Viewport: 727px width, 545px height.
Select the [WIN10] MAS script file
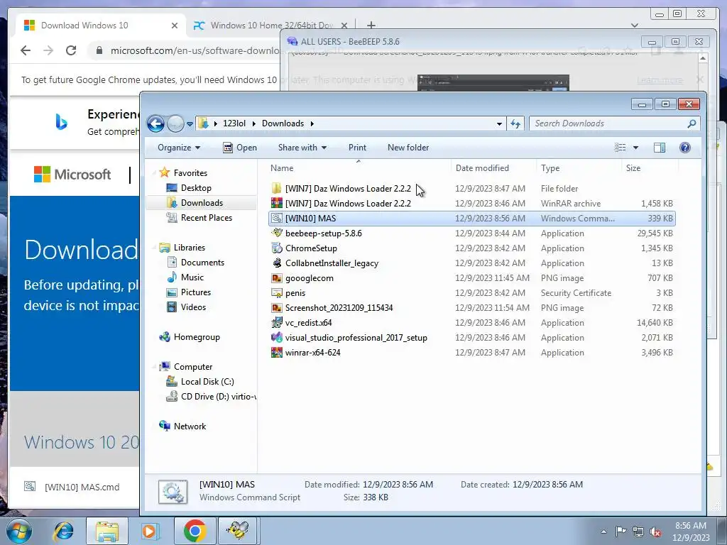(472, 219)
